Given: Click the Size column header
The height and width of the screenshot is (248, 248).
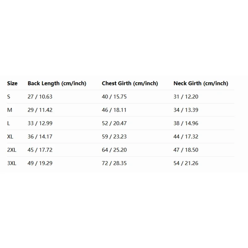Looking at the screenshot, I should pyautogui.click(x=12, y=83).
